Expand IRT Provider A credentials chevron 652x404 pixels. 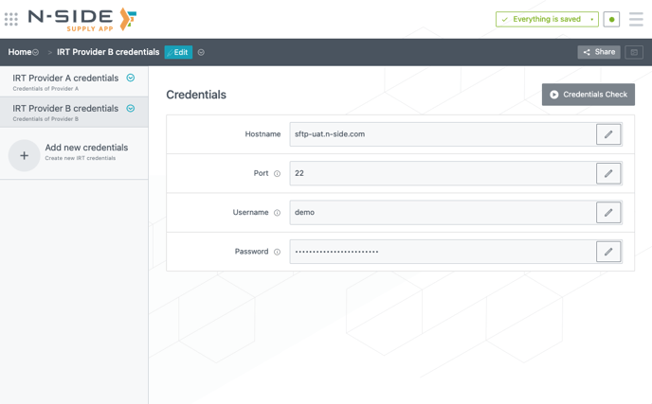131,79
